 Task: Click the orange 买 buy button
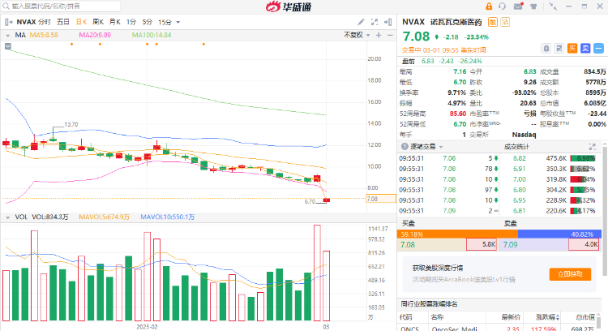572,49
